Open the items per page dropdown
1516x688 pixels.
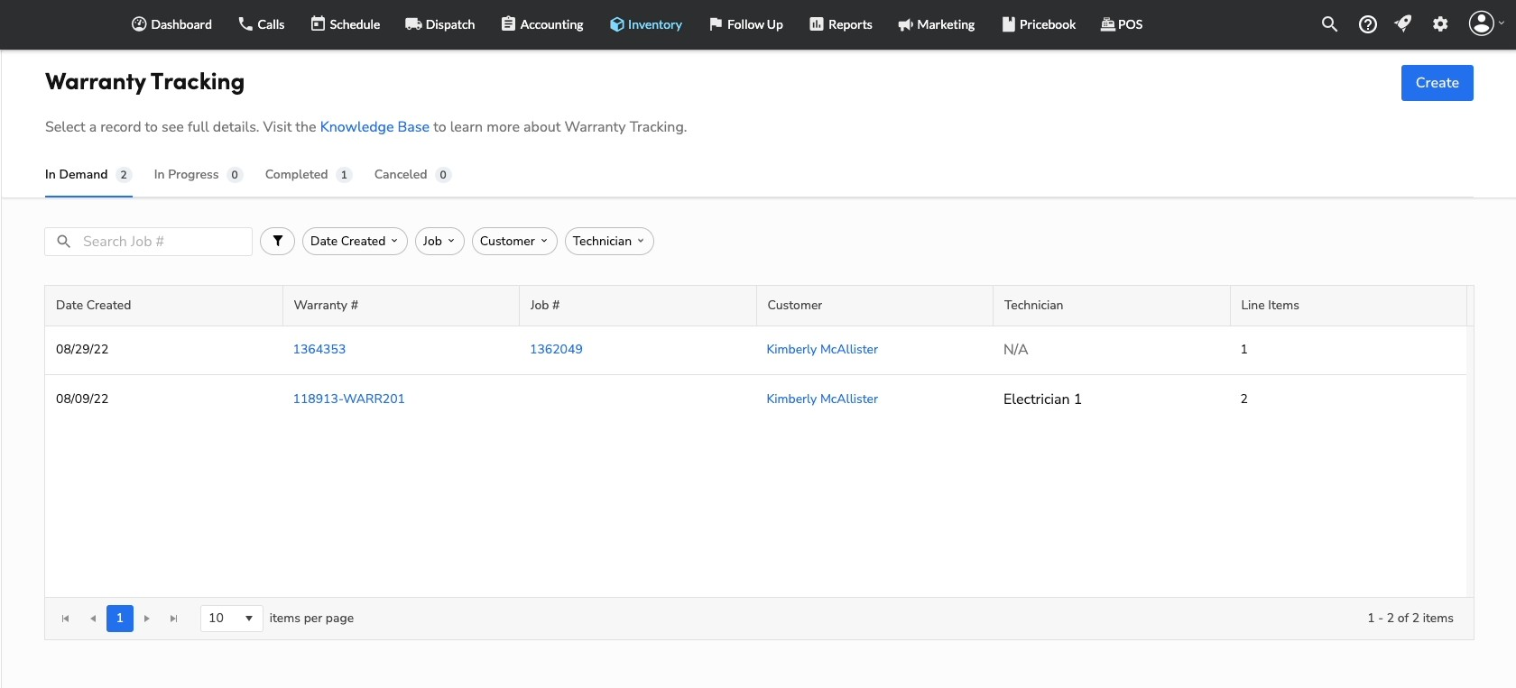click(231, 619)
